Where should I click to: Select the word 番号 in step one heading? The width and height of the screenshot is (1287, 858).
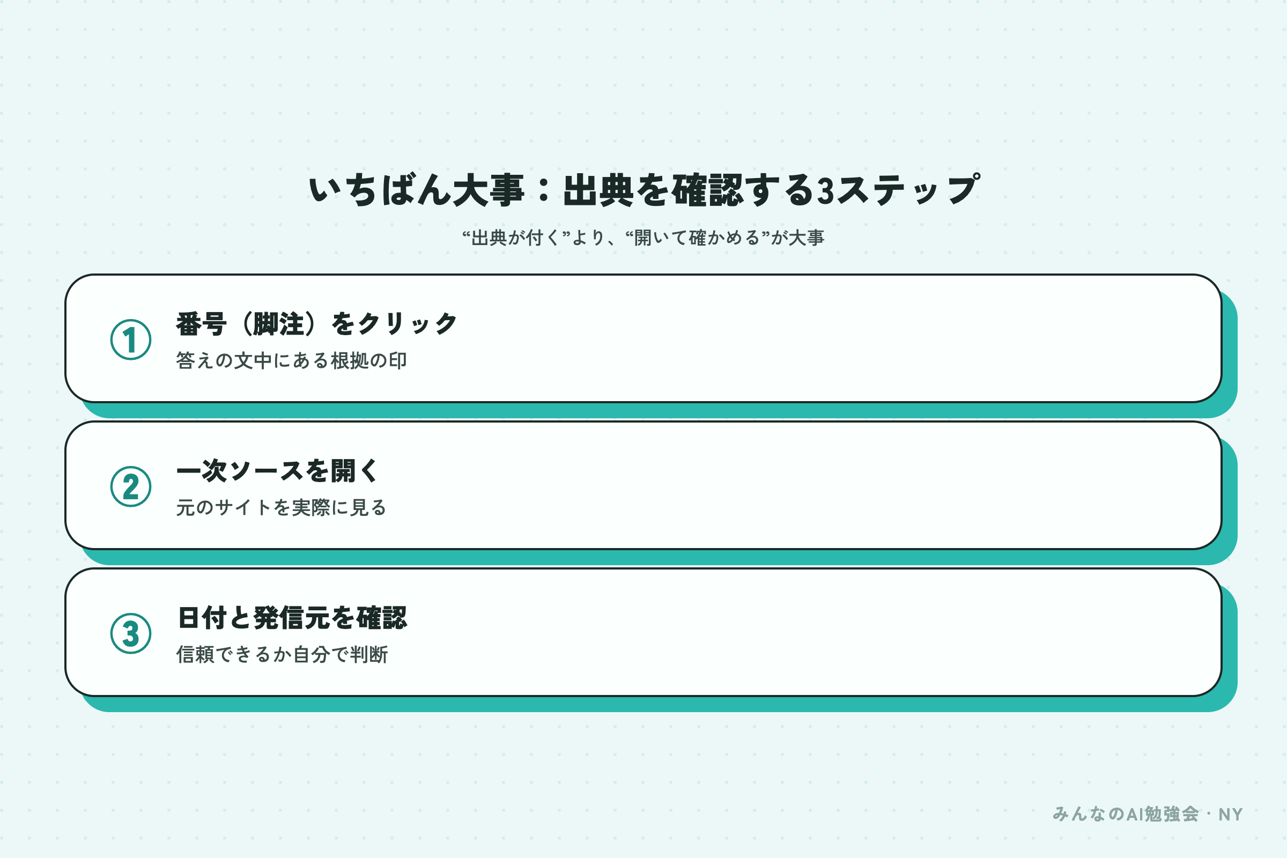tap(202, 323)
